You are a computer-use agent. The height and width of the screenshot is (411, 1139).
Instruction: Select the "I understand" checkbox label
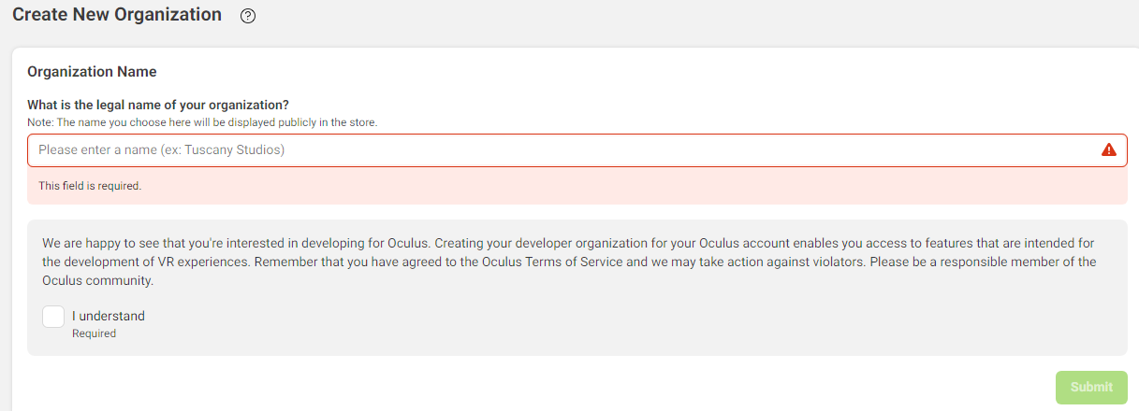click(109, 316)
